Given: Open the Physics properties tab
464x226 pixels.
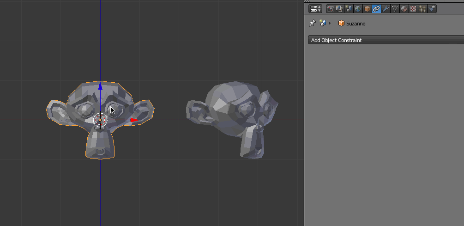Looking at the screenshot, I should click(432, 9).
